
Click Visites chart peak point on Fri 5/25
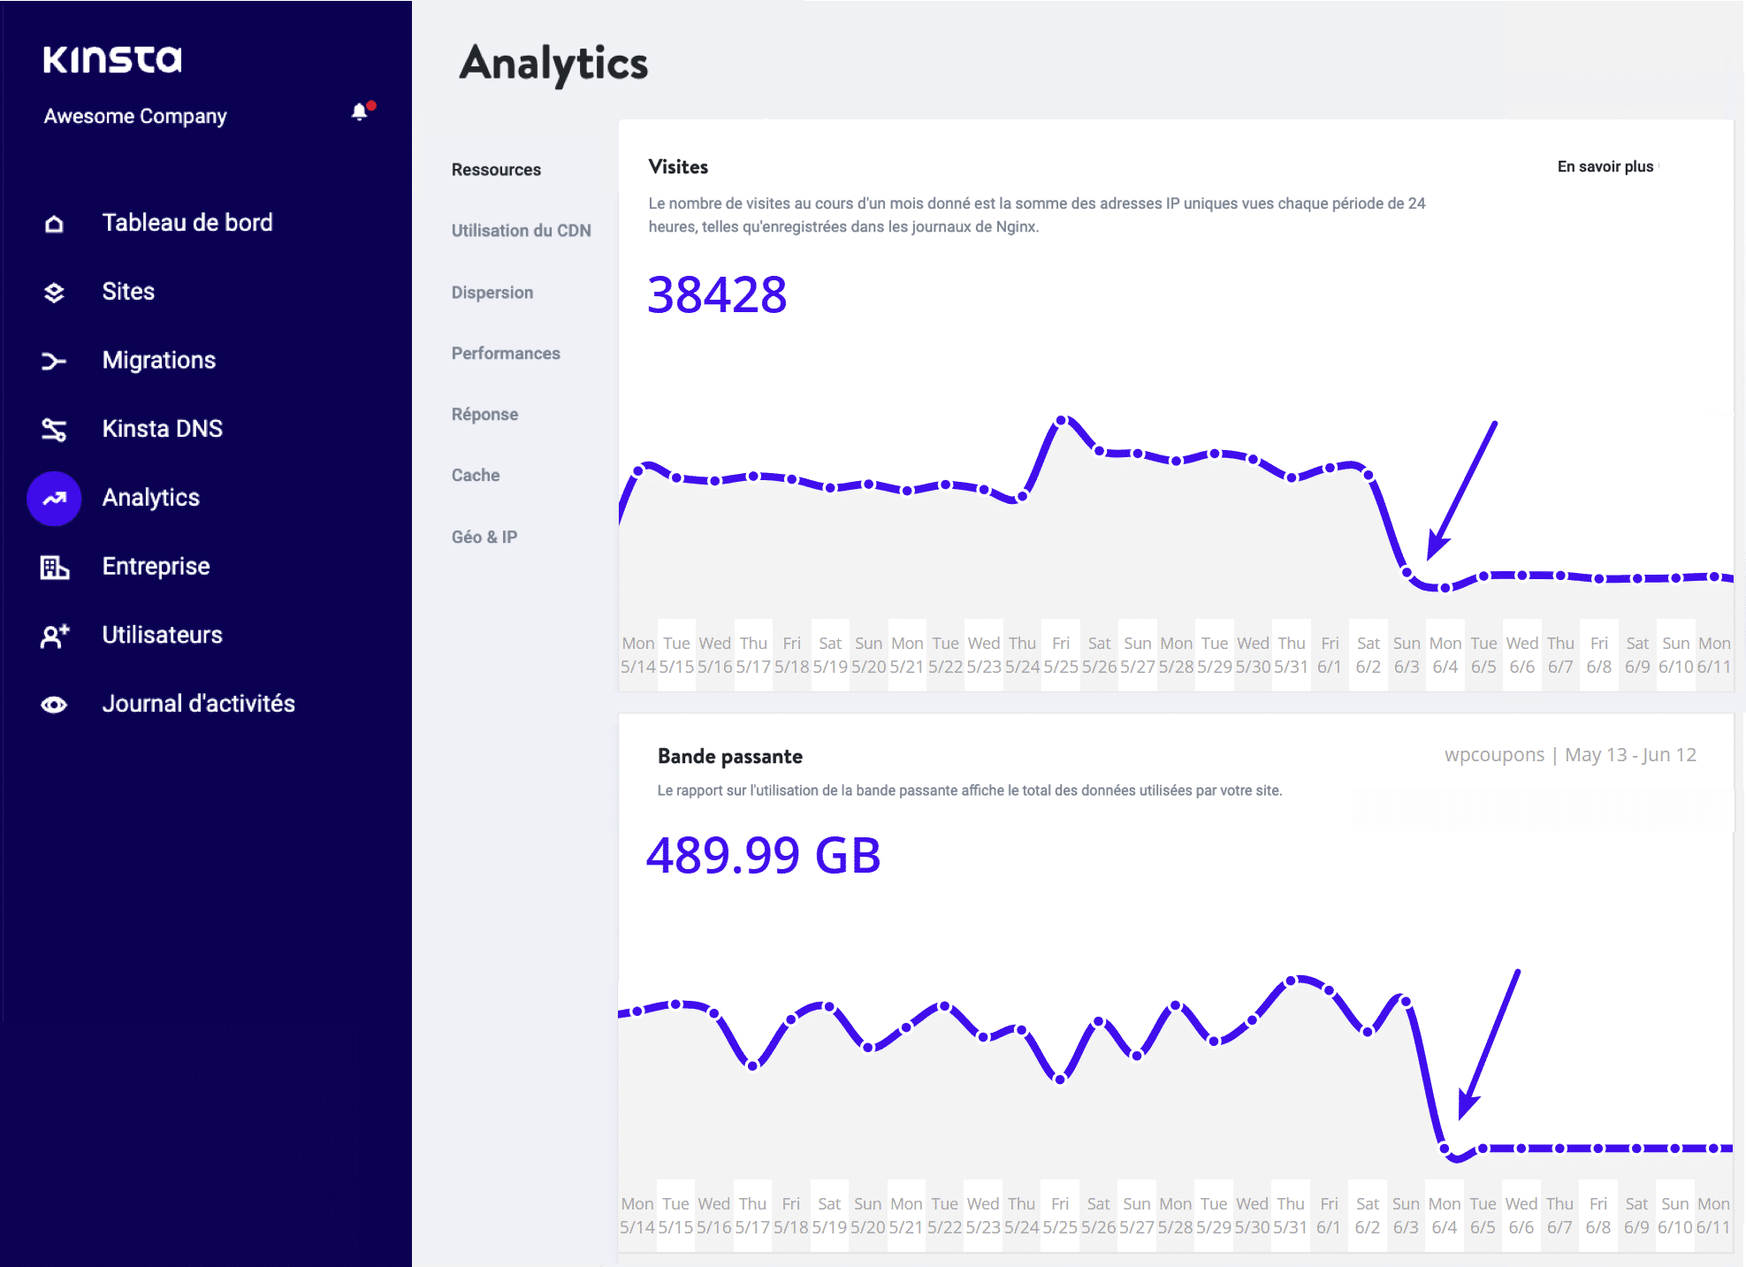click(x=1061, y=421)
